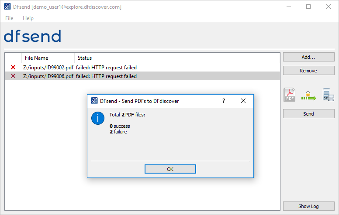Open the Help menu
This screenshot has width=339, height=215.
click(x=28, y=18)
